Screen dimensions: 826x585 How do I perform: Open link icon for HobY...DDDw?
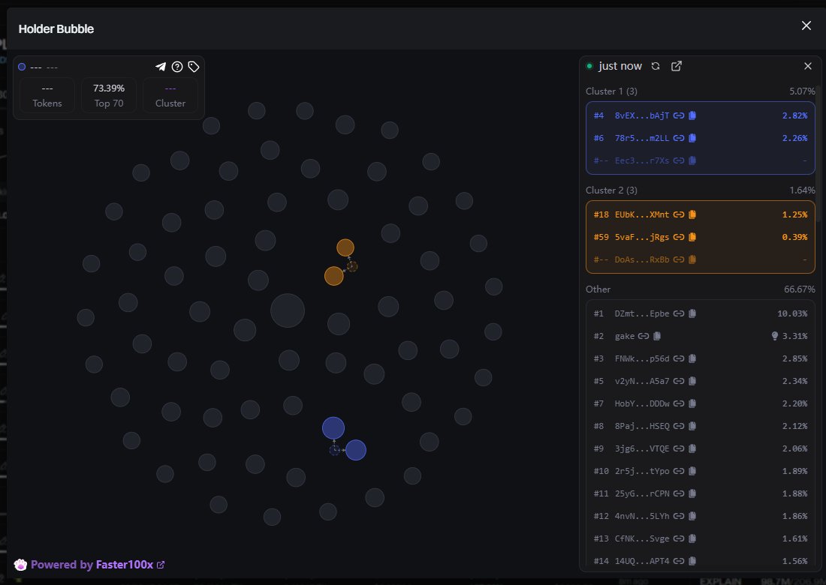point(679,403)
